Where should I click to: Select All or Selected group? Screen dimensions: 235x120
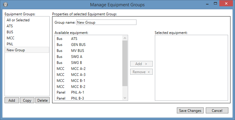(x=18, y=20)
